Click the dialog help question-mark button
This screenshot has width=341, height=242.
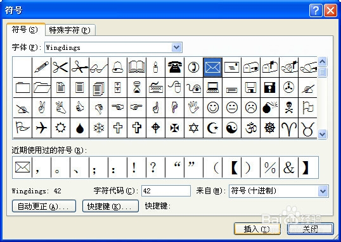click(316, 10)
